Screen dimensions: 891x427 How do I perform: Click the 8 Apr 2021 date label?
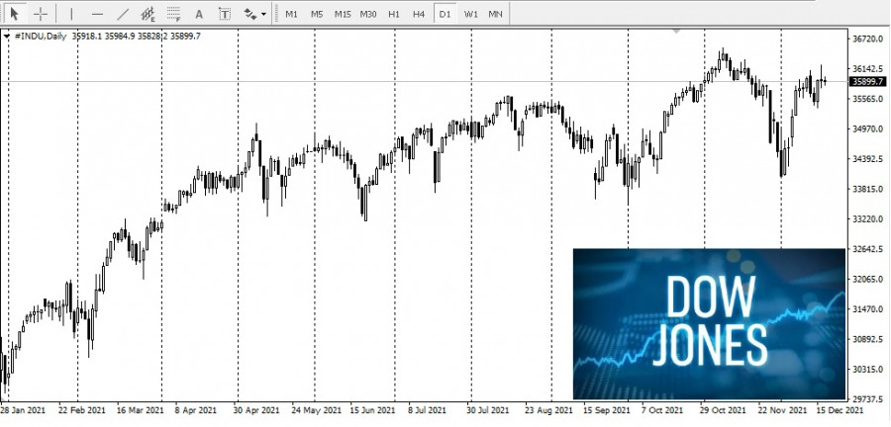[x=196, y=409]
